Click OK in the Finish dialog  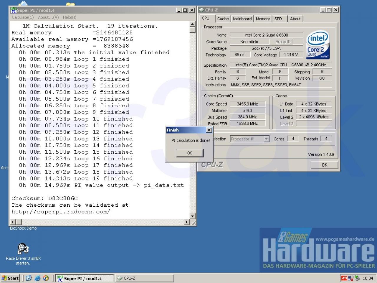[189, 153]
